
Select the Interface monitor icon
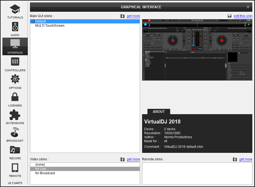[15, 44]
